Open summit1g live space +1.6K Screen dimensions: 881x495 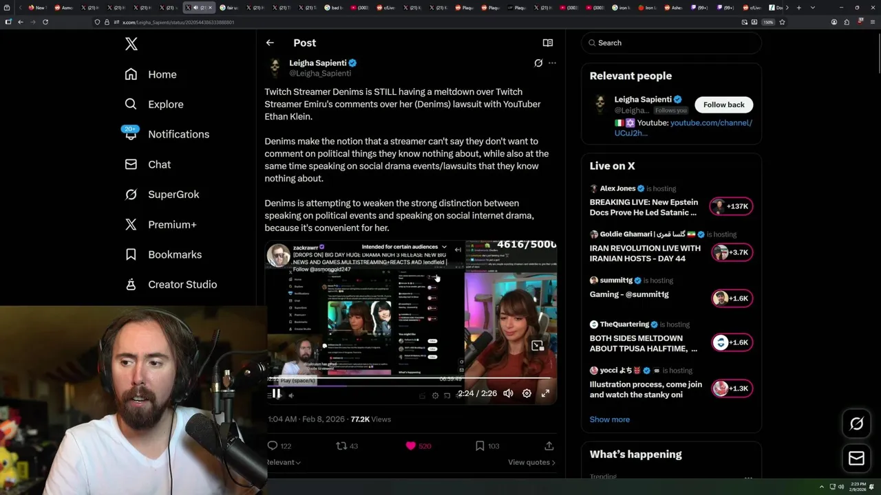click(x=732, y=298)
